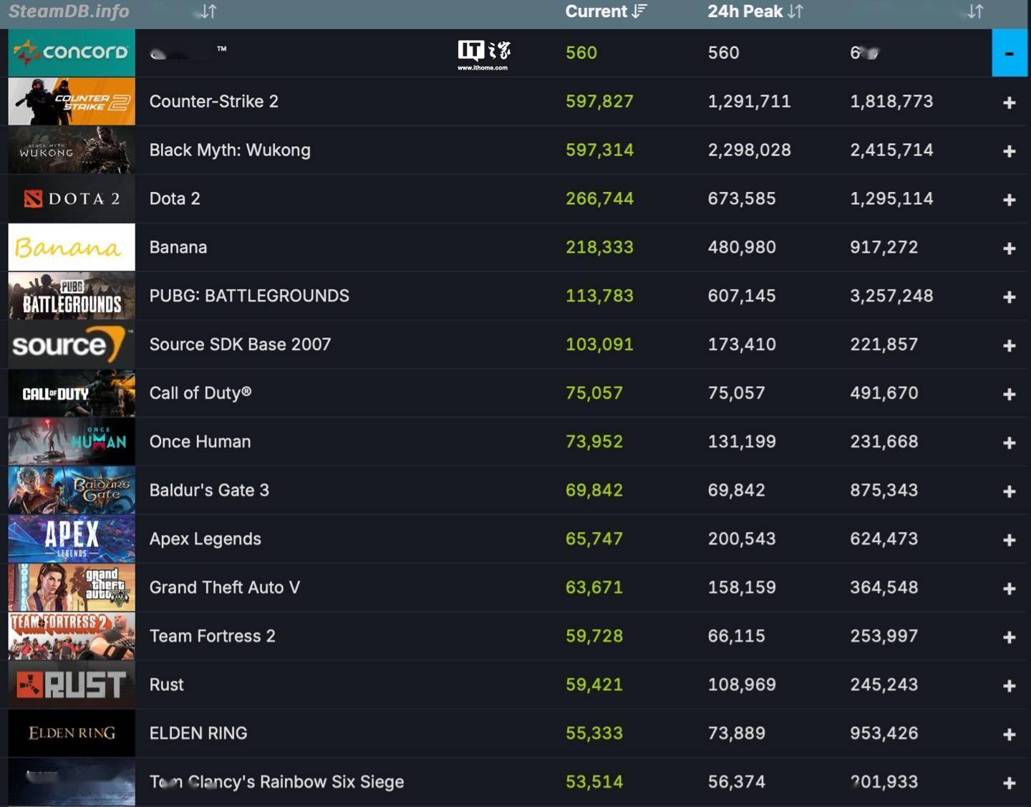
Task: Expand the Baldur's Gate 3 row
Action: click(1010, 492)
